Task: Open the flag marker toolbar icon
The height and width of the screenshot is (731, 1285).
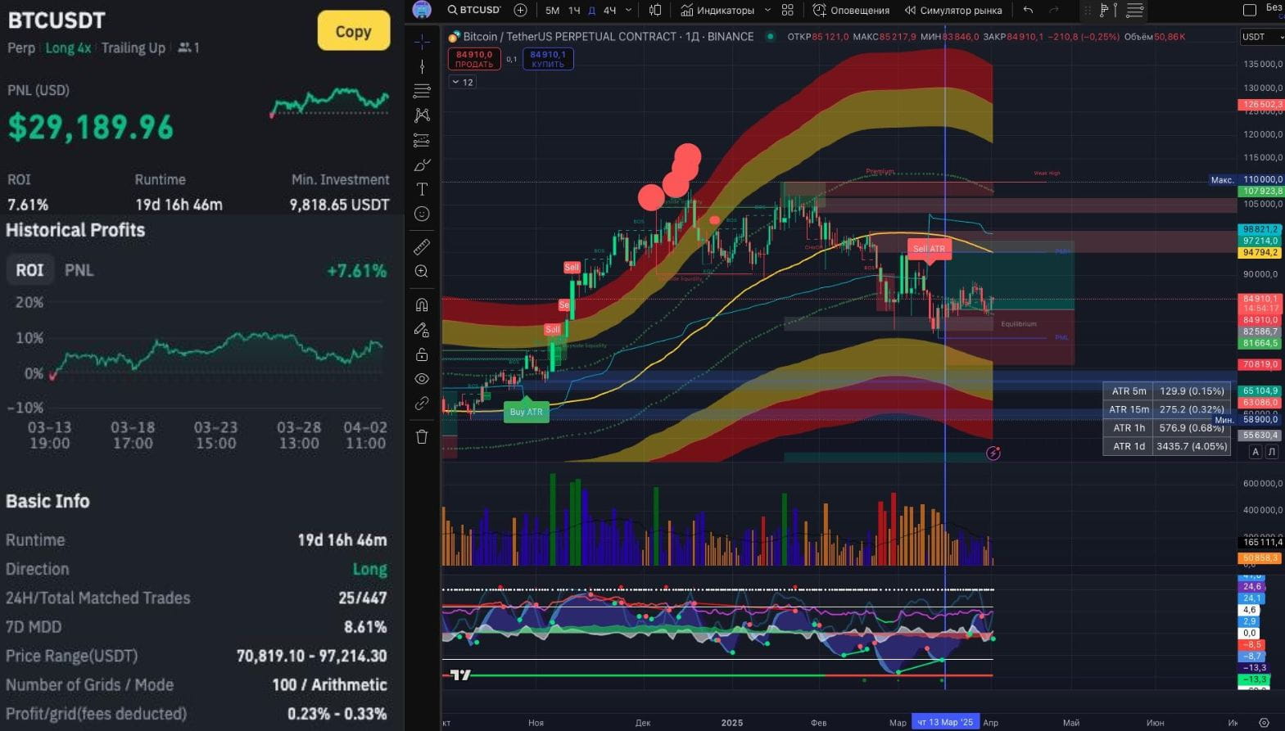Action: pos(1108,10)
